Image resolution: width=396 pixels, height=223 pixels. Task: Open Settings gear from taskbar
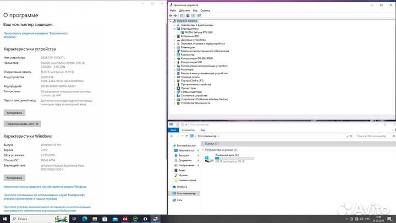145,219
